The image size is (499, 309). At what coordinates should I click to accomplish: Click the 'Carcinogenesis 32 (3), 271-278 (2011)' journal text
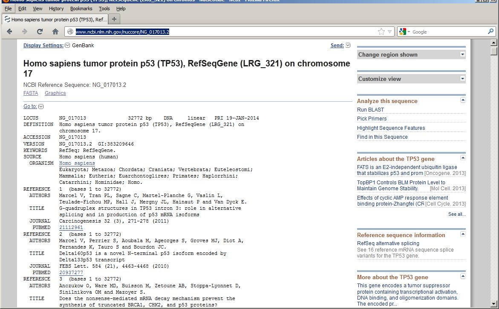[x=114, y=221]
